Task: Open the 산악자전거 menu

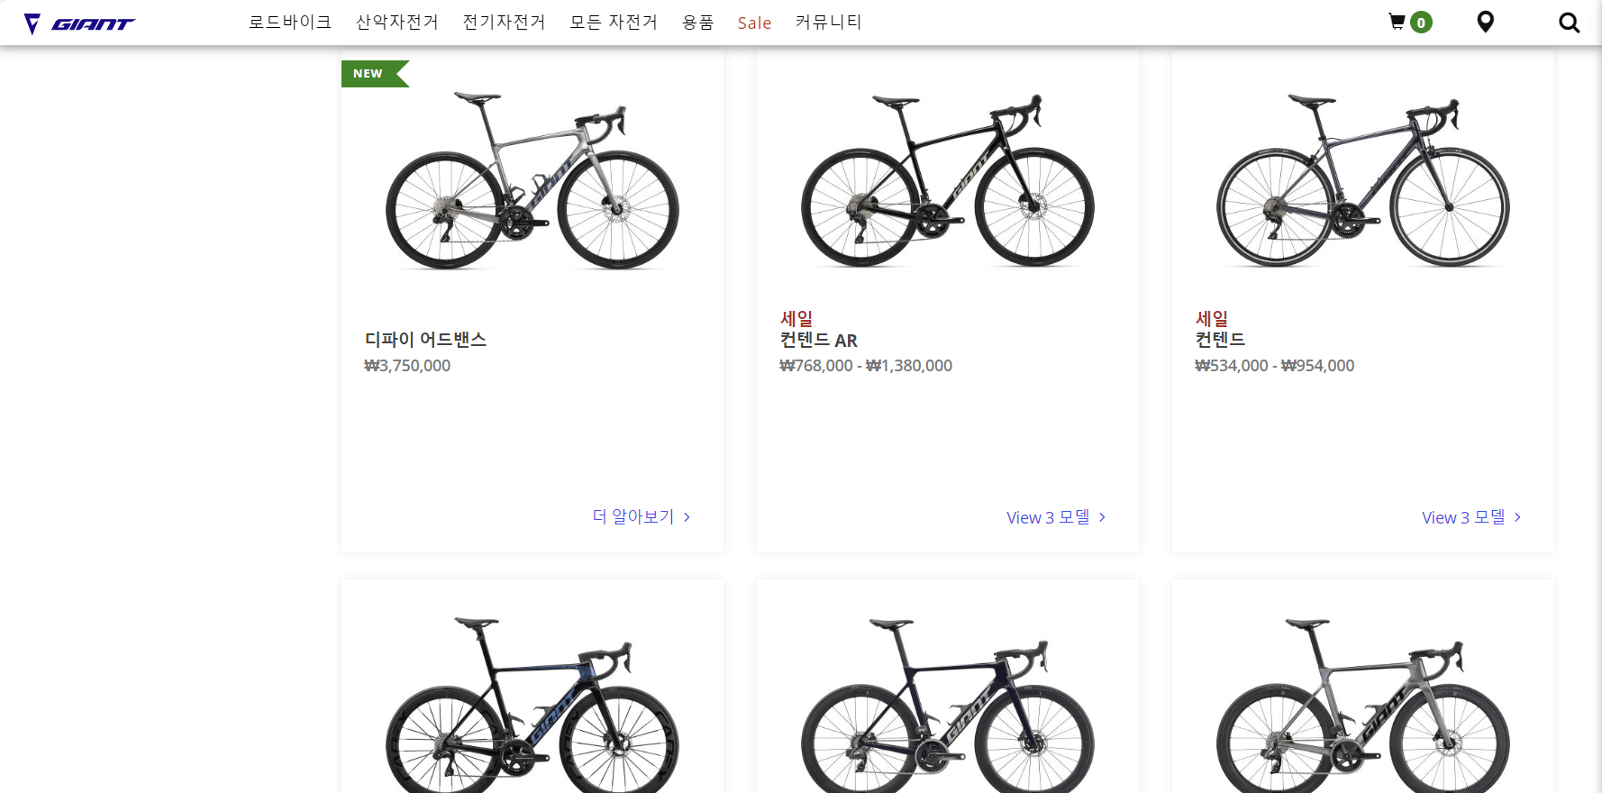Action: click(396, 22)
